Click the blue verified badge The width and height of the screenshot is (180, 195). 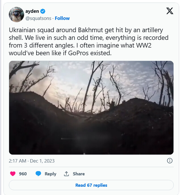43,11
